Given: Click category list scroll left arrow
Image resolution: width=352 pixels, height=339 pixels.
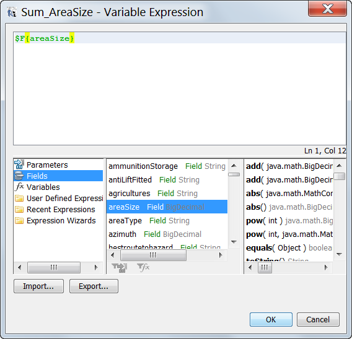Looking at the screenshot, I should pyautogui.click(x=20, y=267).
